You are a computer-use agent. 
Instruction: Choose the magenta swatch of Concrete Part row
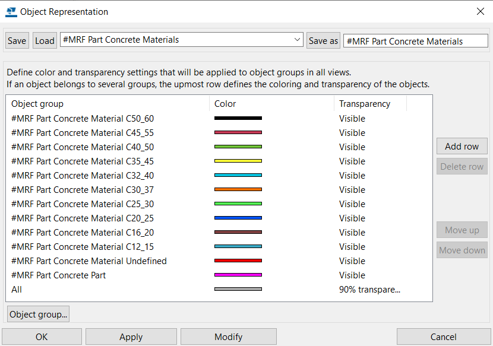point(238,275)
